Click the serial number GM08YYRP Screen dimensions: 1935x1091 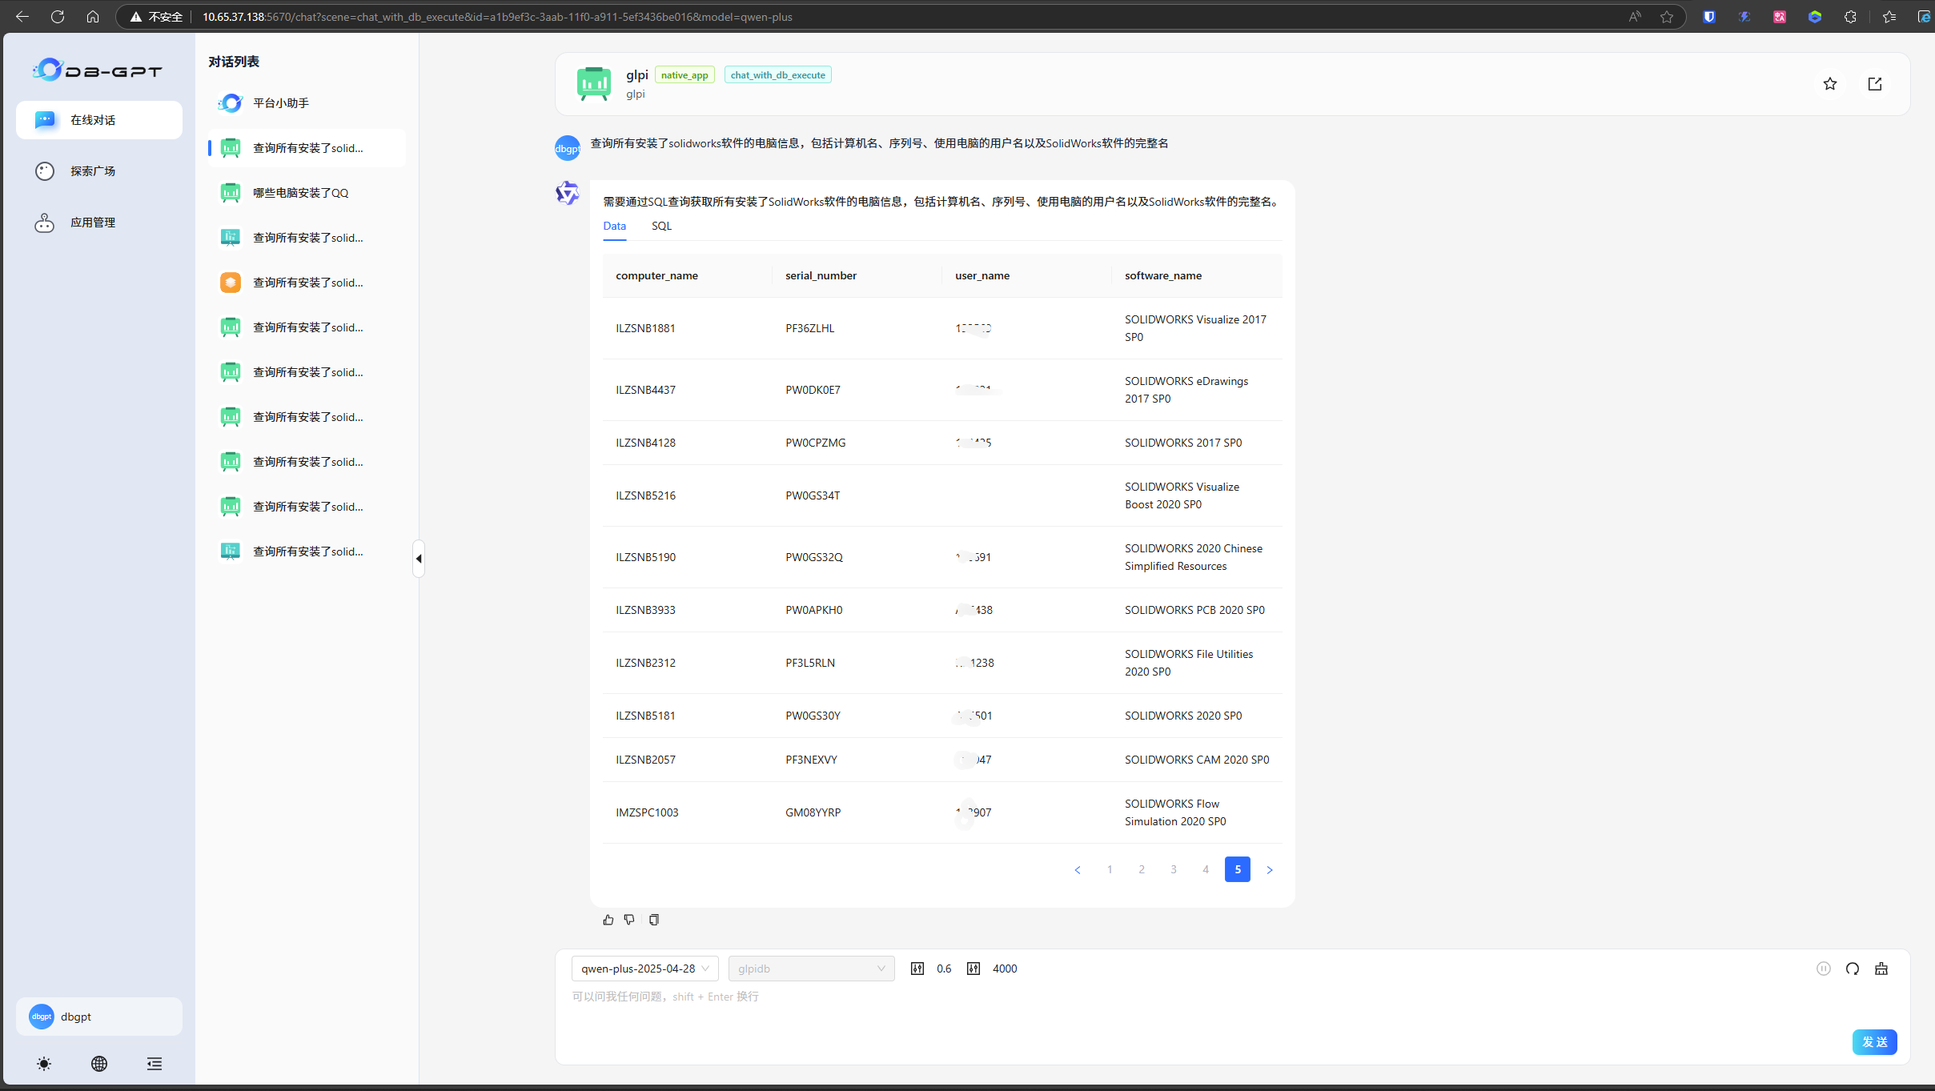(813, 812)
